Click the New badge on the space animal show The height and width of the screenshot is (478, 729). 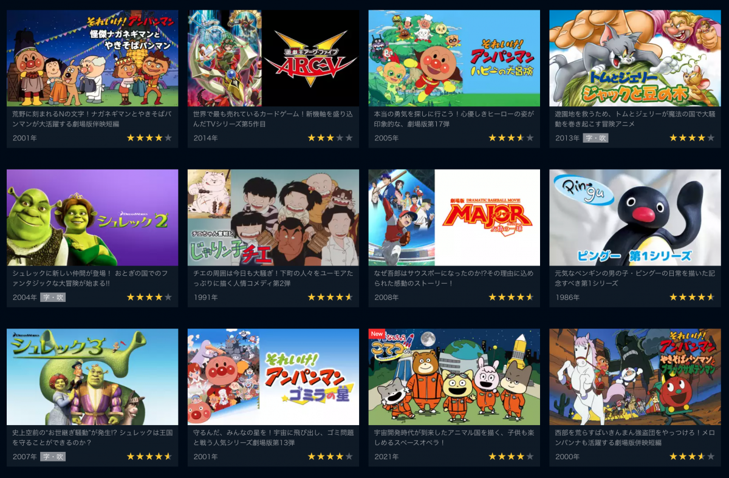(377, 334)
